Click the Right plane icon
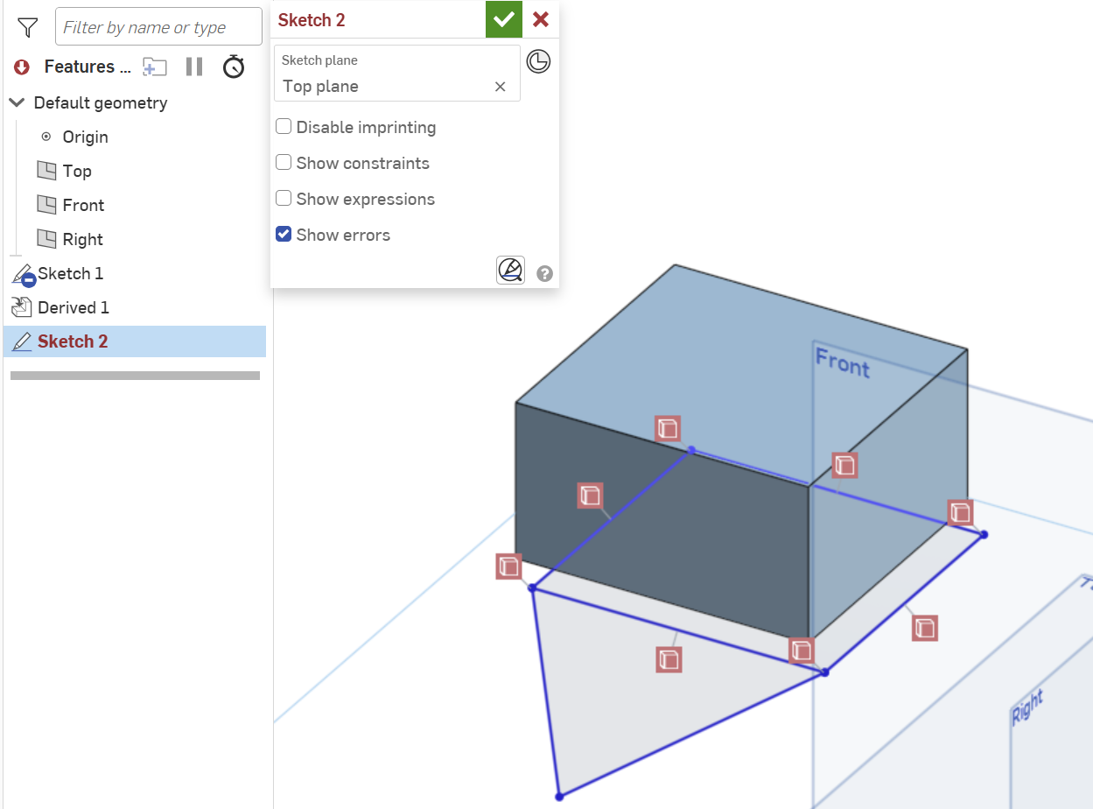This screenshot has width=1093, height=809. point(46,239)
